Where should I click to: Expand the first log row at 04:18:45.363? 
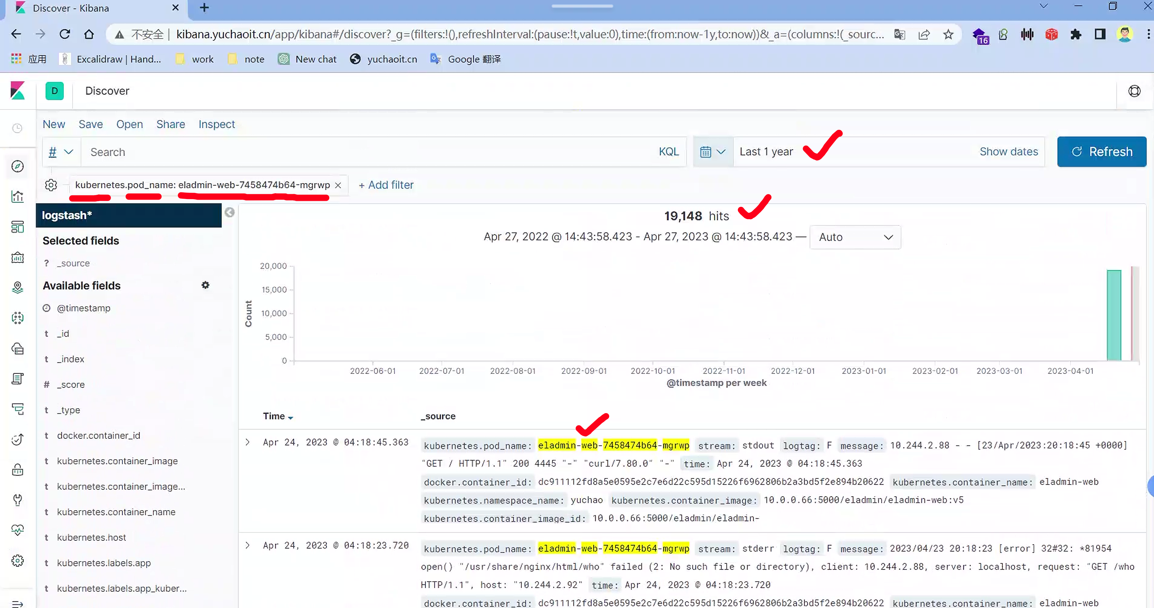coord(247,442)
